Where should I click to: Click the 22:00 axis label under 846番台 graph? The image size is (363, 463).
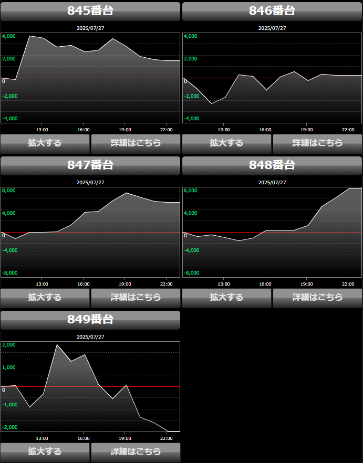pyautogui.click(x=348, y=130)
